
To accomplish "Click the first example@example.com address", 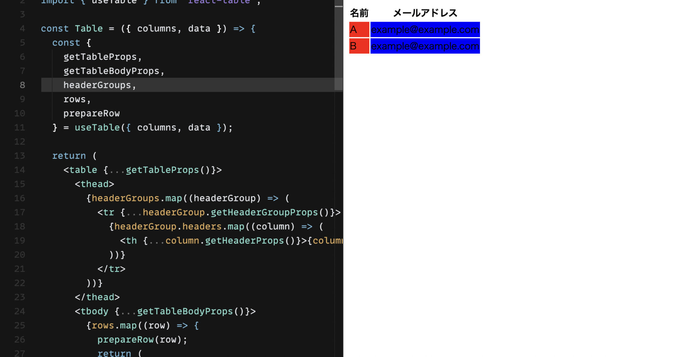I will 425,29.
